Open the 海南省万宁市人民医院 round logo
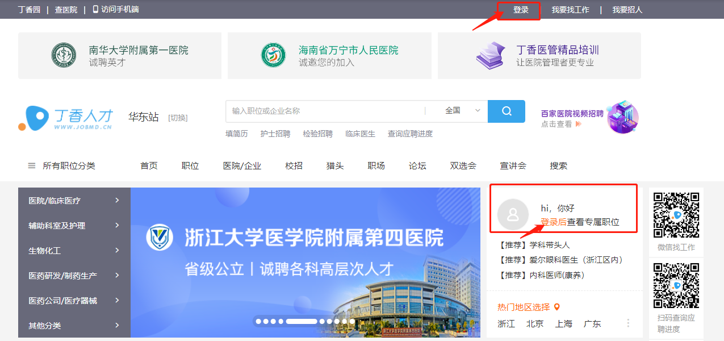 (x=273, y=56)
